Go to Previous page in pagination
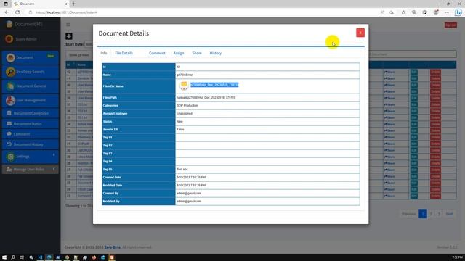The width and height of the screenshot is (465, 261). pos(408,214)
